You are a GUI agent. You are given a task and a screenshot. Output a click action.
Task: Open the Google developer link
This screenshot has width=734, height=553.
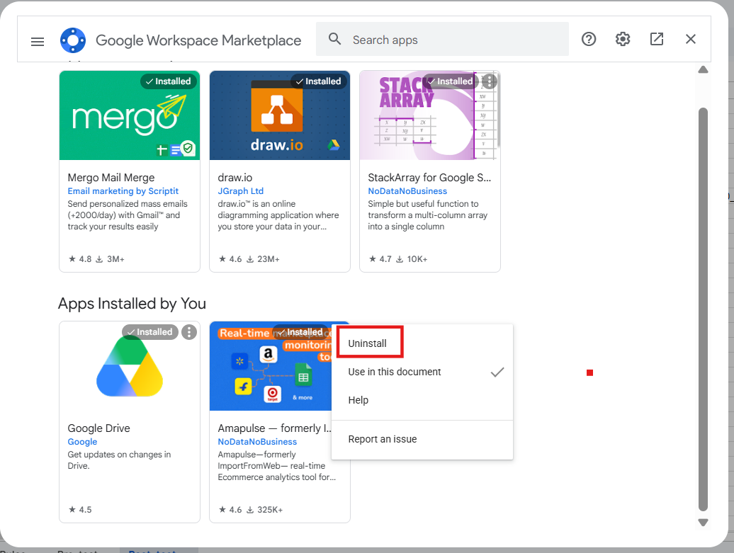pos(82,442)
